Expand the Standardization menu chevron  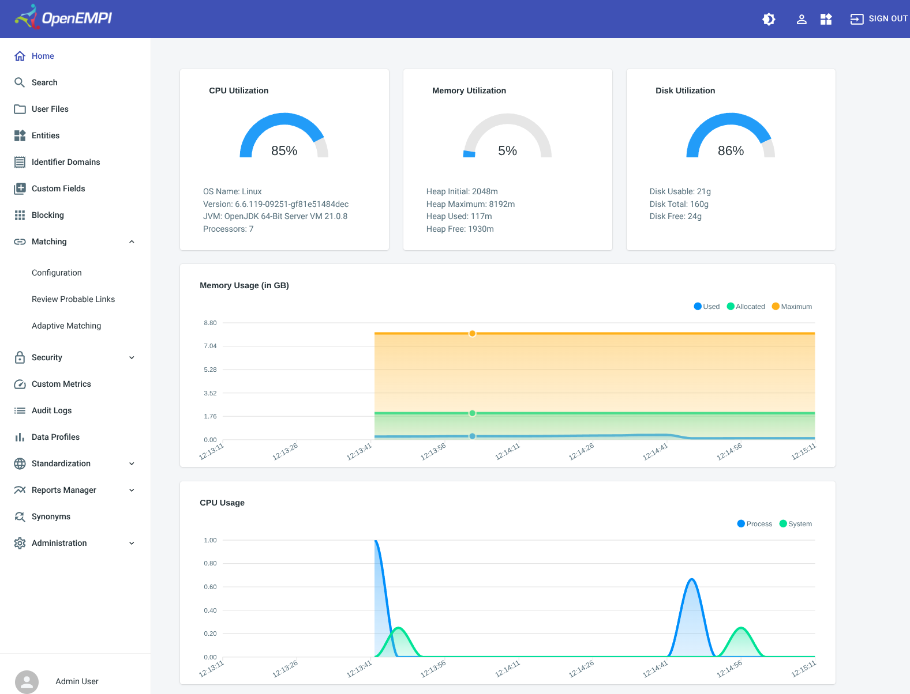point(132,463)
